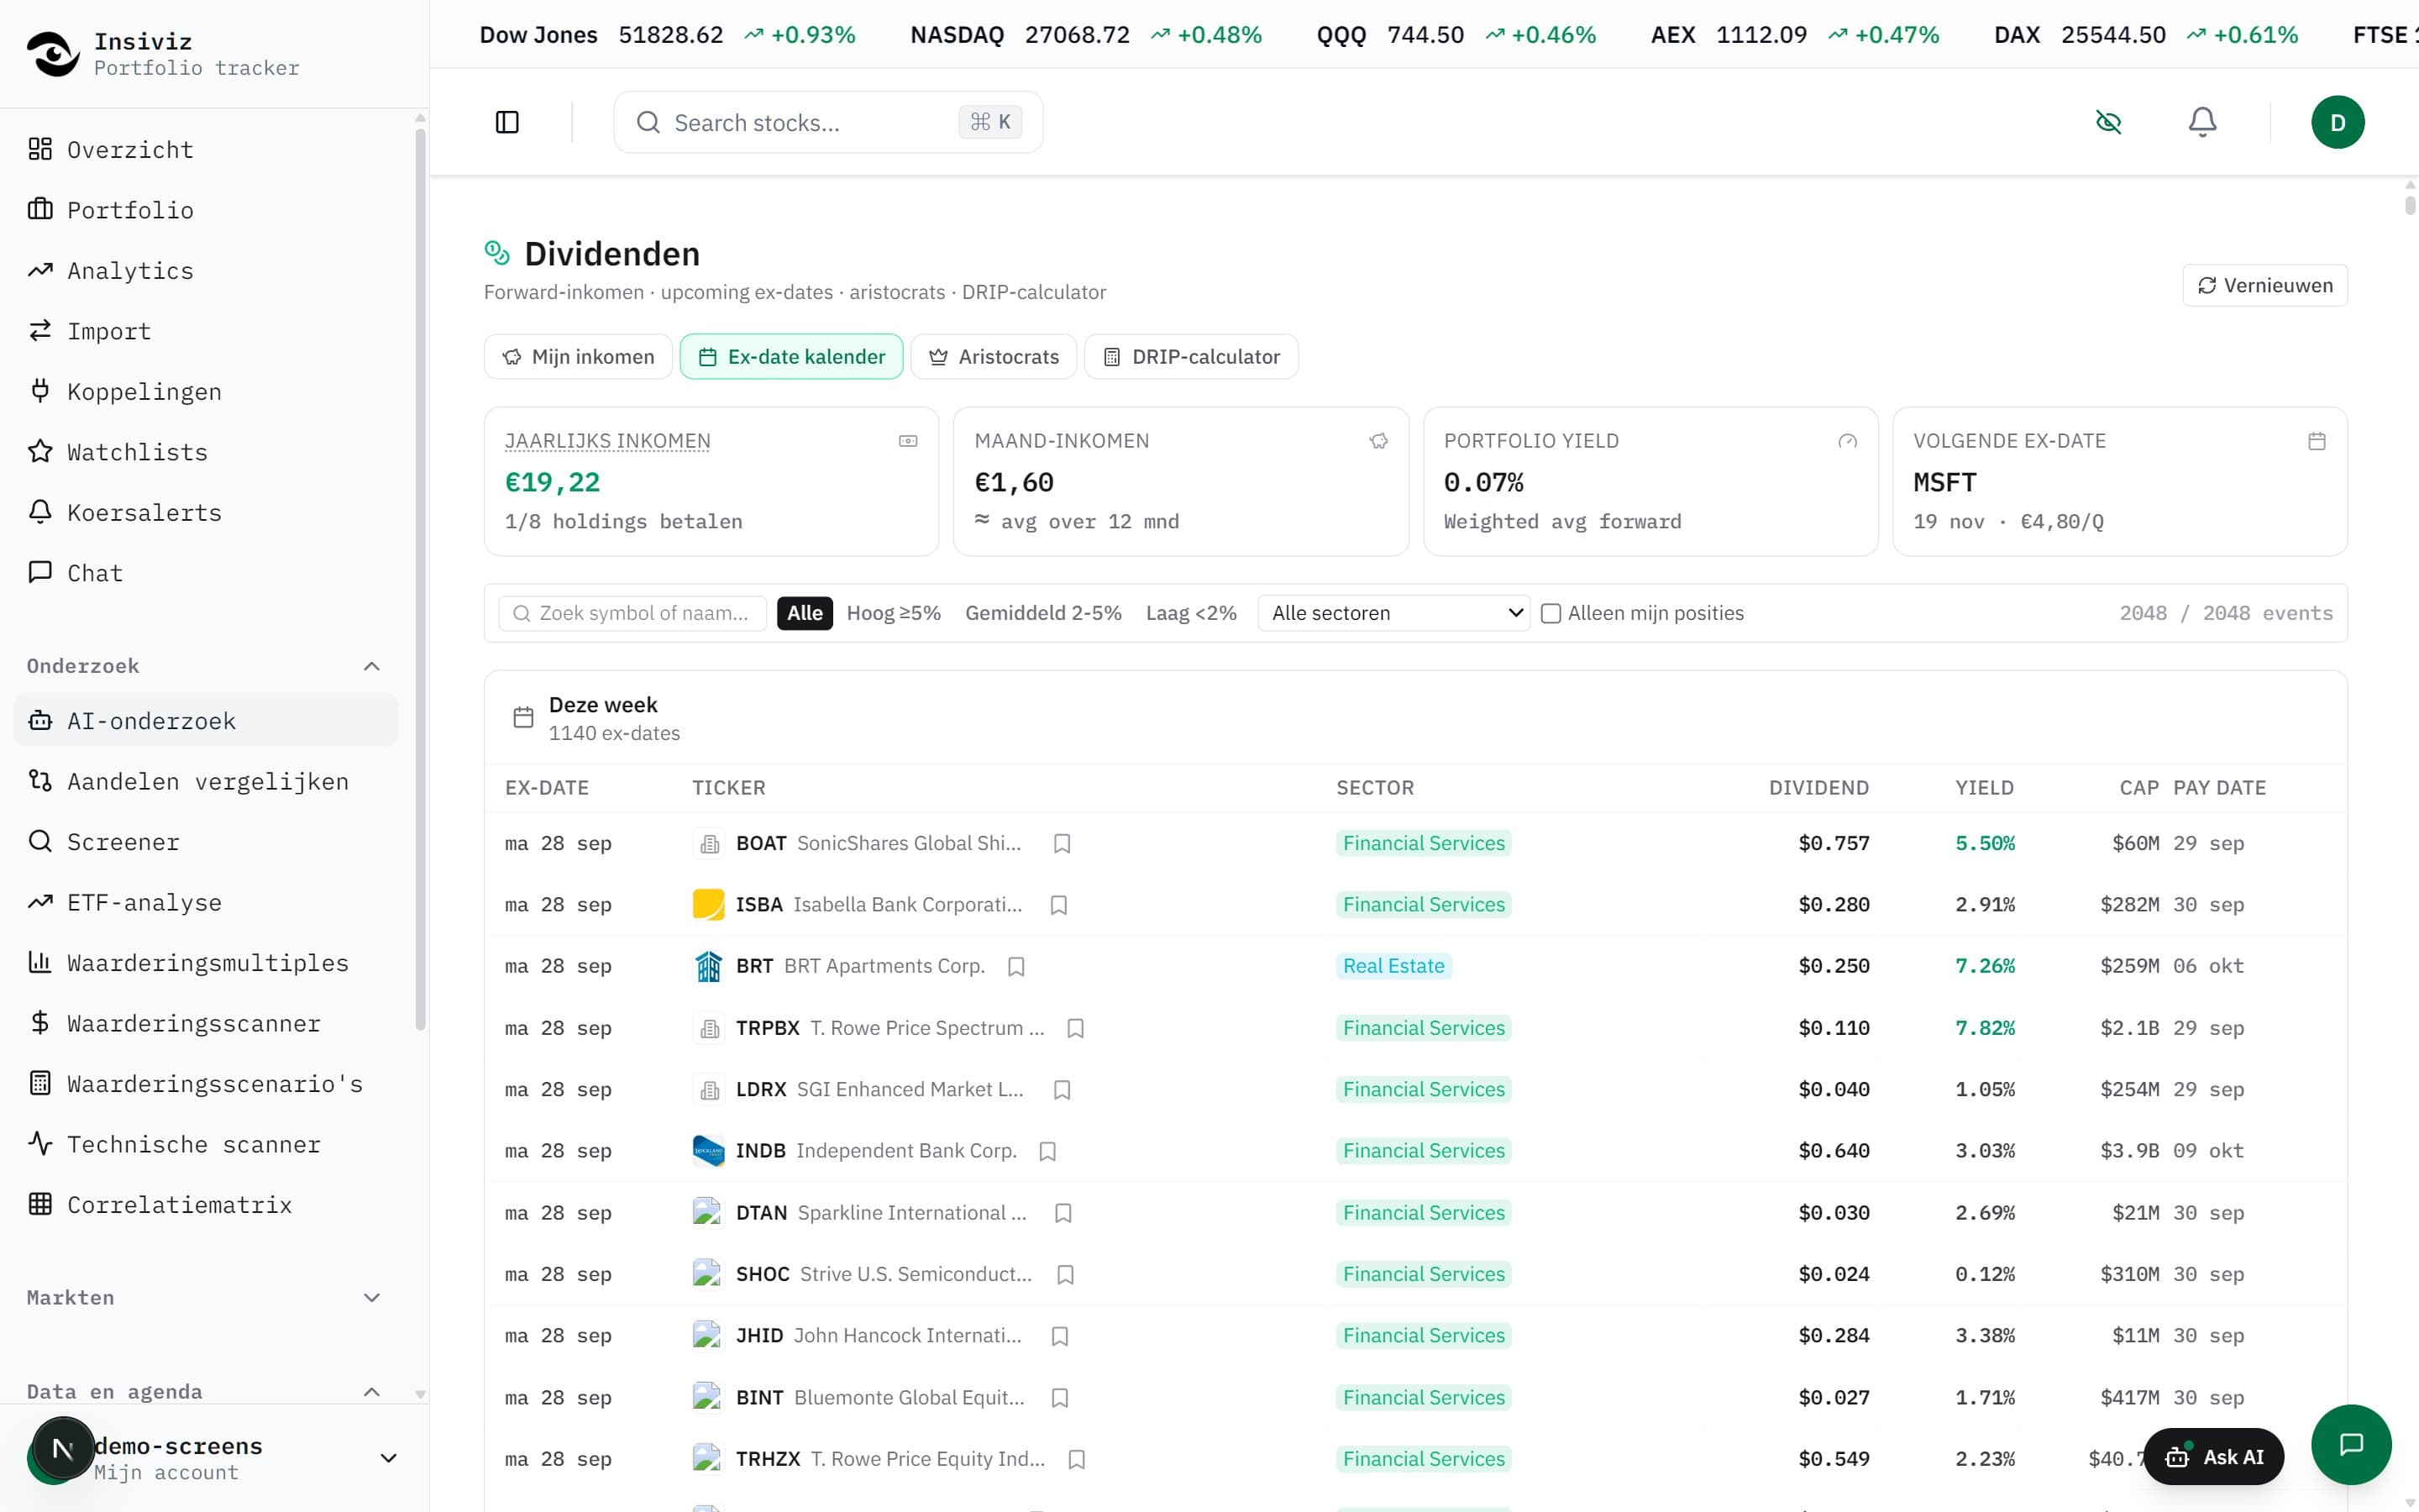This screenshot has height=1512, width=2419.
Task: Click the ISBA company logo
Action: point(708,905)
